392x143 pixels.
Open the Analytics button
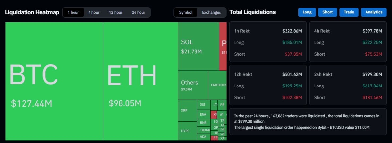(374, 12)
